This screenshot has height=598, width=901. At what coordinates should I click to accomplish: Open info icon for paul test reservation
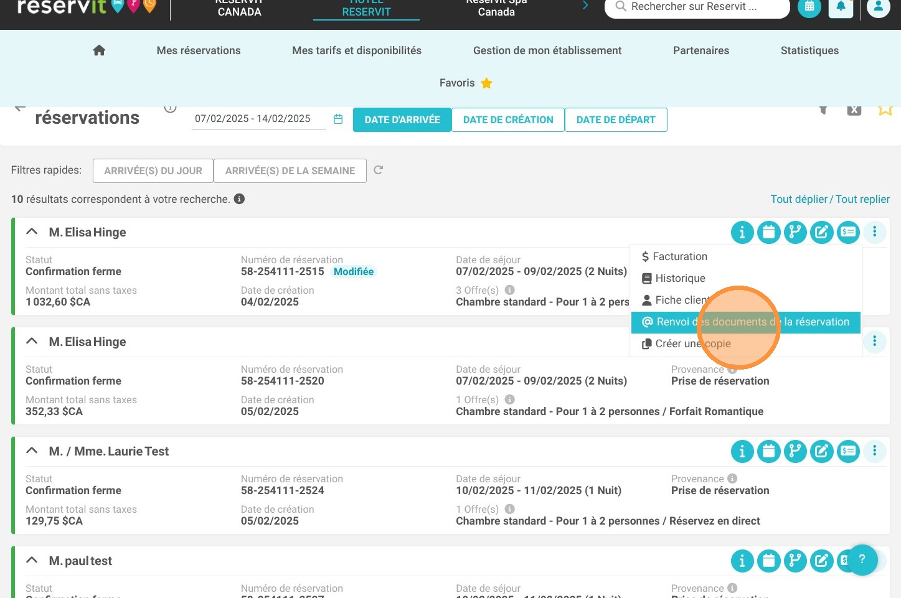point(742,561)
